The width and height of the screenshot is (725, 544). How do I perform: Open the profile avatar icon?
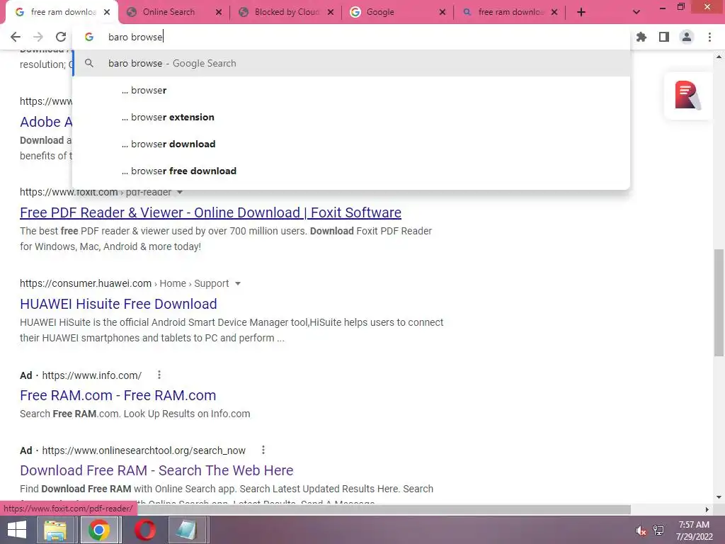pos(687,37)
